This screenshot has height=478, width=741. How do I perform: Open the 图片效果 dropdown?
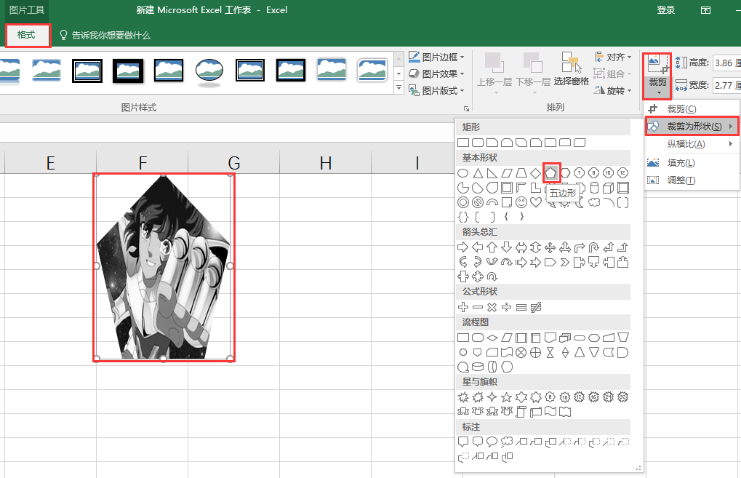pyautogui.click(x=436, y=73)
